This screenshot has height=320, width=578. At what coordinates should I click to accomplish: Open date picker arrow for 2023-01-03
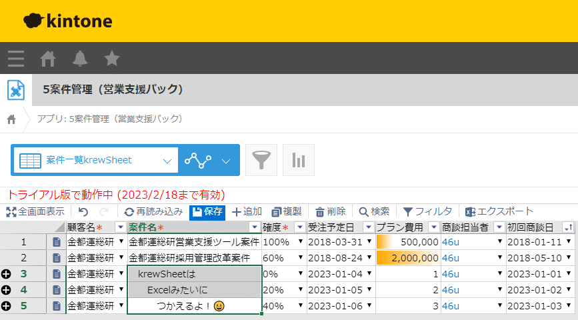569,305
